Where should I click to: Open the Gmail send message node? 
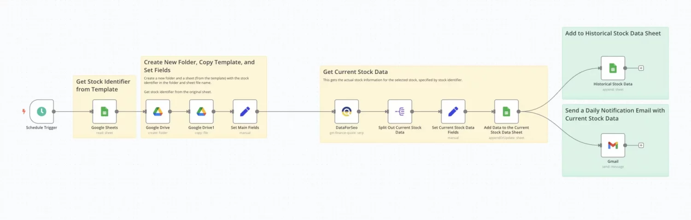pyautogui.click(x=613, y=145)
